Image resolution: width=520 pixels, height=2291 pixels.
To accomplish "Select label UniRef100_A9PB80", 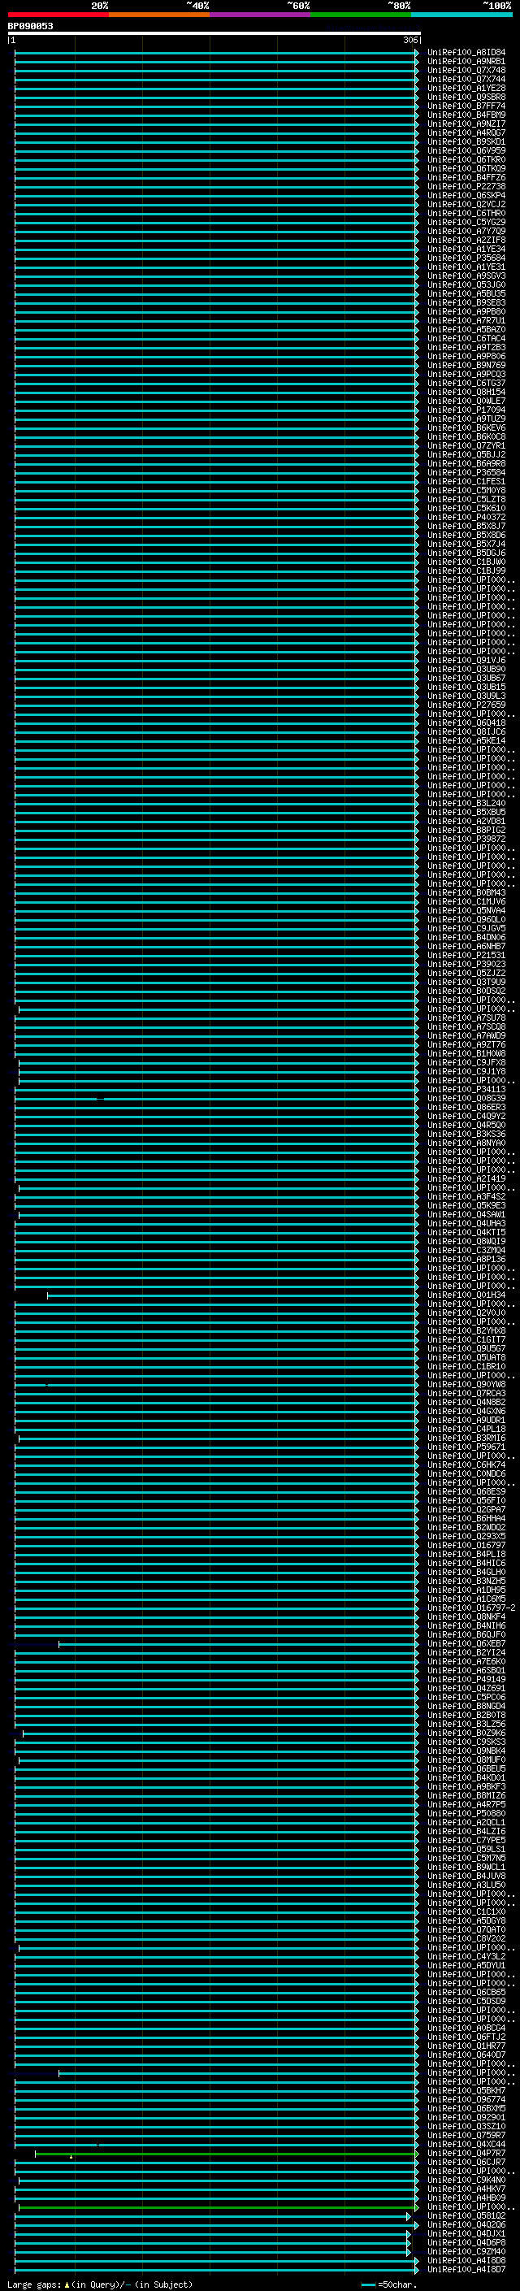I will [x=466, y=311].
